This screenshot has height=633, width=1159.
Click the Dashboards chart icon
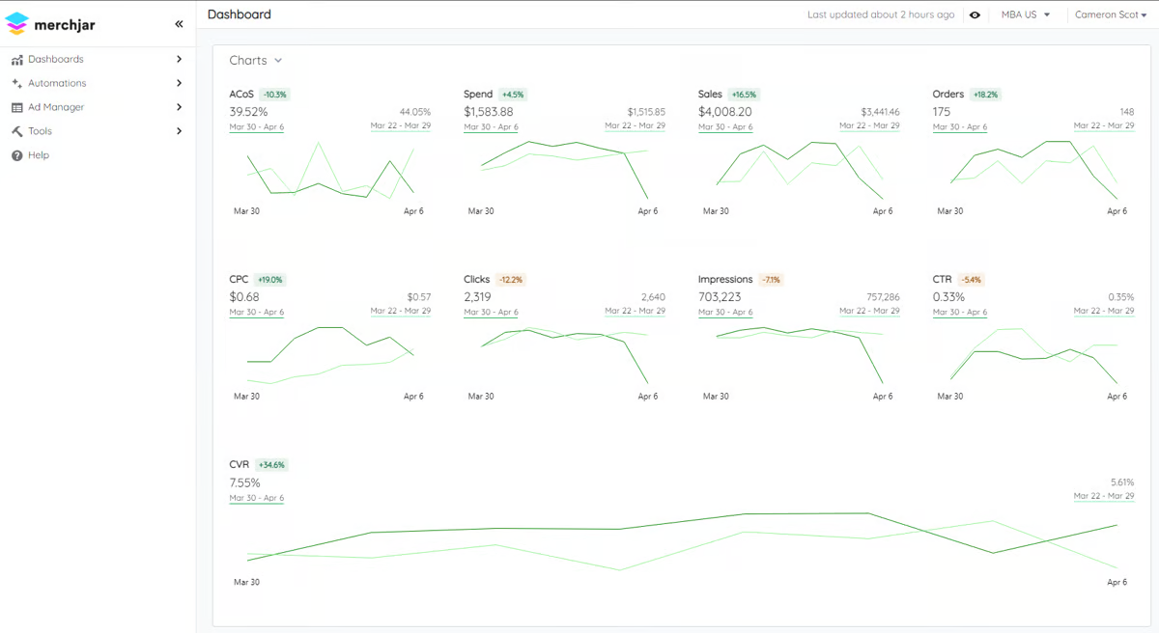coord(17,60)
